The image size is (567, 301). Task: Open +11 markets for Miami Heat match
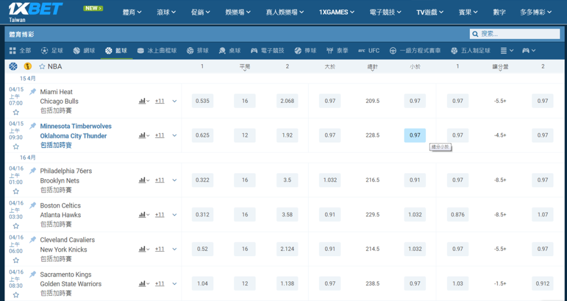pyautogui.click(x=159, y=101)
